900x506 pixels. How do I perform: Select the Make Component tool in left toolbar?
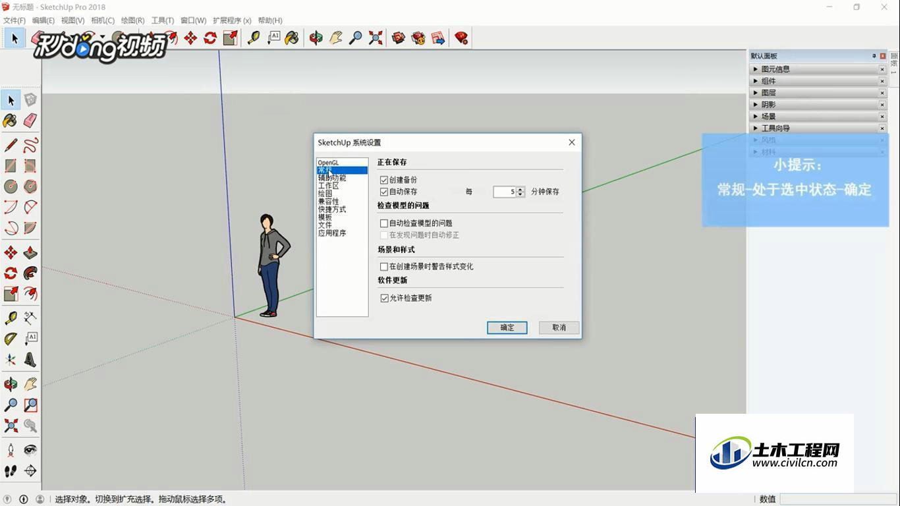[x=30, y=100]
